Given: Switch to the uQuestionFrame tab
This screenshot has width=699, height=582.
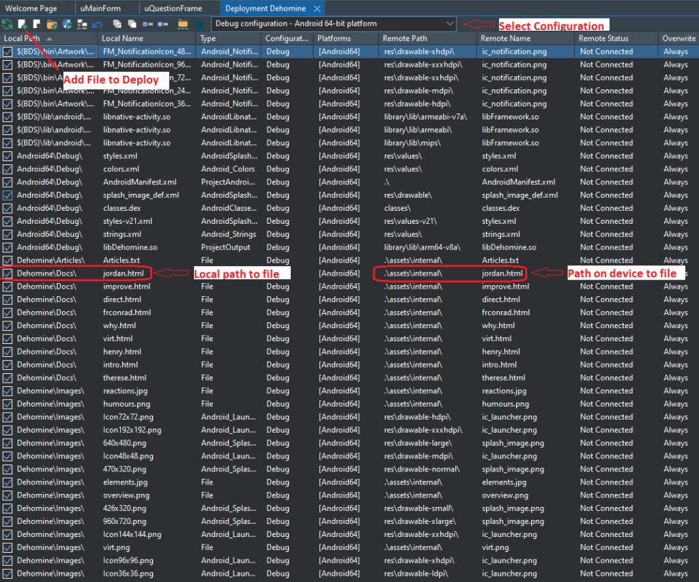Looking at the screenshot, I should click(173, 8).
